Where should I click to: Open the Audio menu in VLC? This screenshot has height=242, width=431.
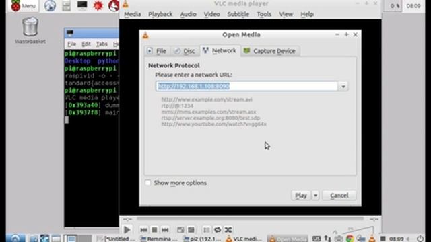pos(188,14)
